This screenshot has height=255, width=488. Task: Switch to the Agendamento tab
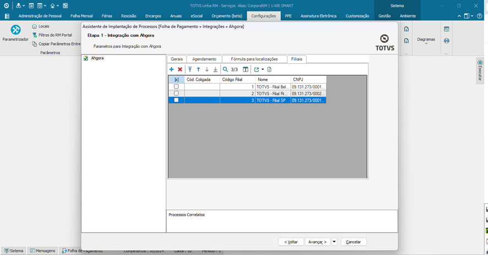[x=204, y=59]
